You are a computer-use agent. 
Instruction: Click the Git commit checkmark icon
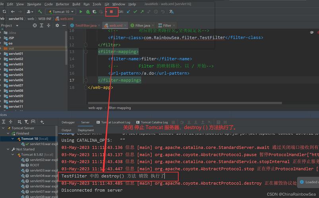135,11
